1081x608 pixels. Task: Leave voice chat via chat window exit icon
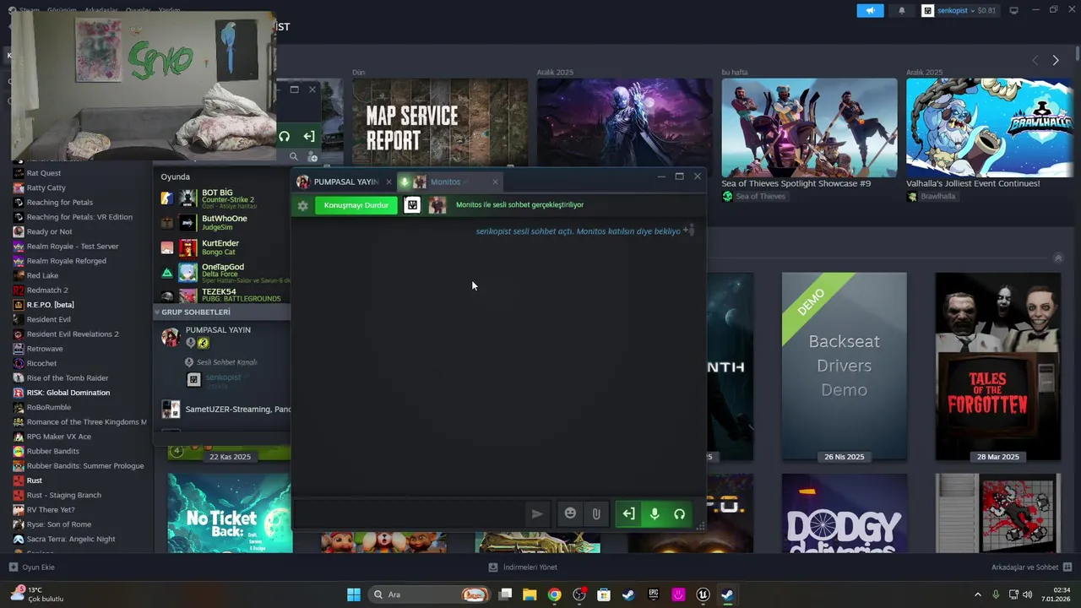point(628,513)
